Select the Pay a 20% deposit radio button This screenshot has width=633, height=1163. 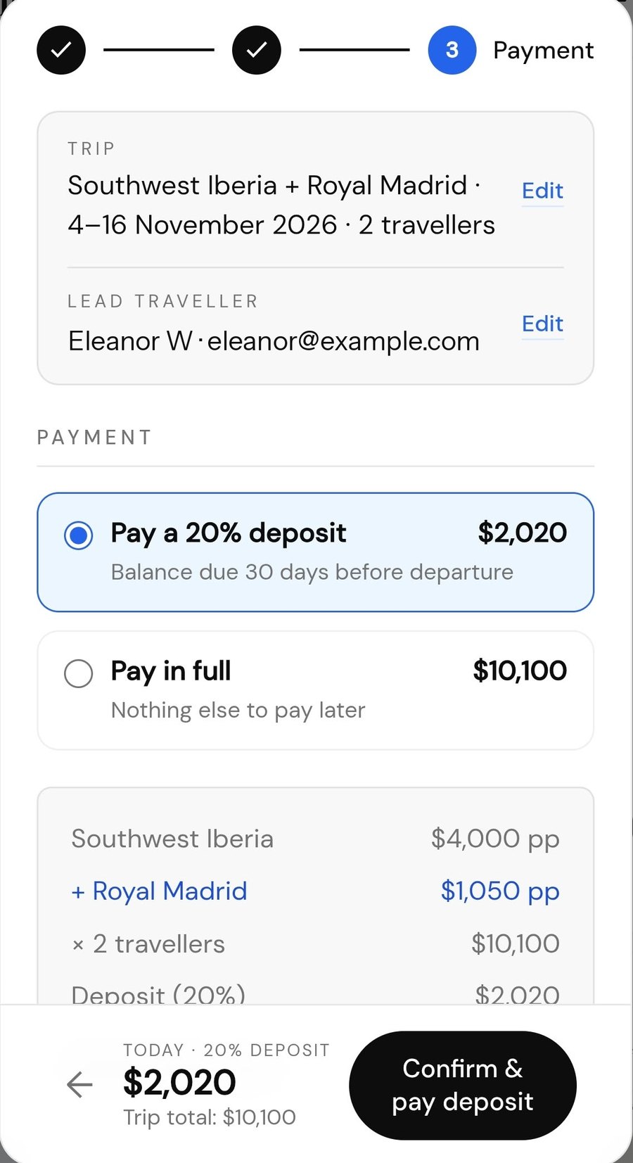(78, 535)
